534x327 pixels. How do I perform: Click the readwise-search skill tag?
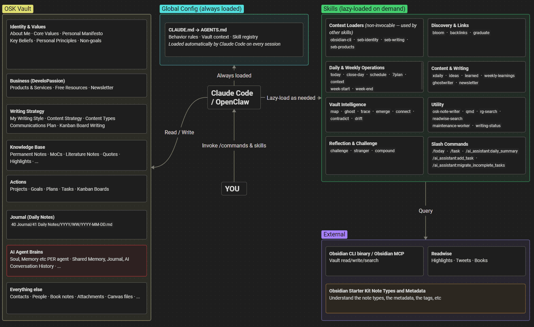(x=447, y=119)
